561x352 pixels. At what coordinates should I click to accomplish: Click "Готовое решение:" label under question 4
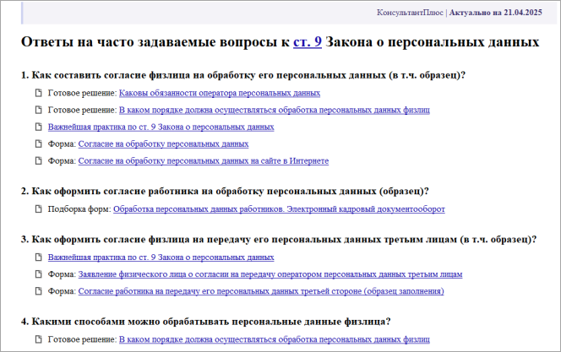(82, 339)
